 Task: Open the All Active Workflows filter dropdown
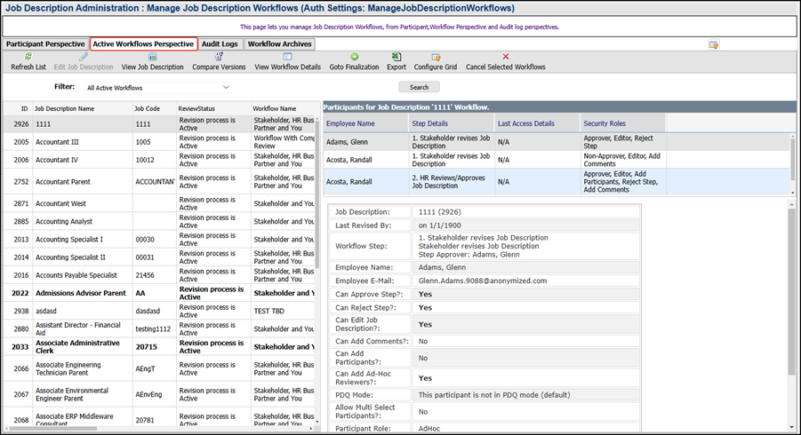[x=157, y=88]
